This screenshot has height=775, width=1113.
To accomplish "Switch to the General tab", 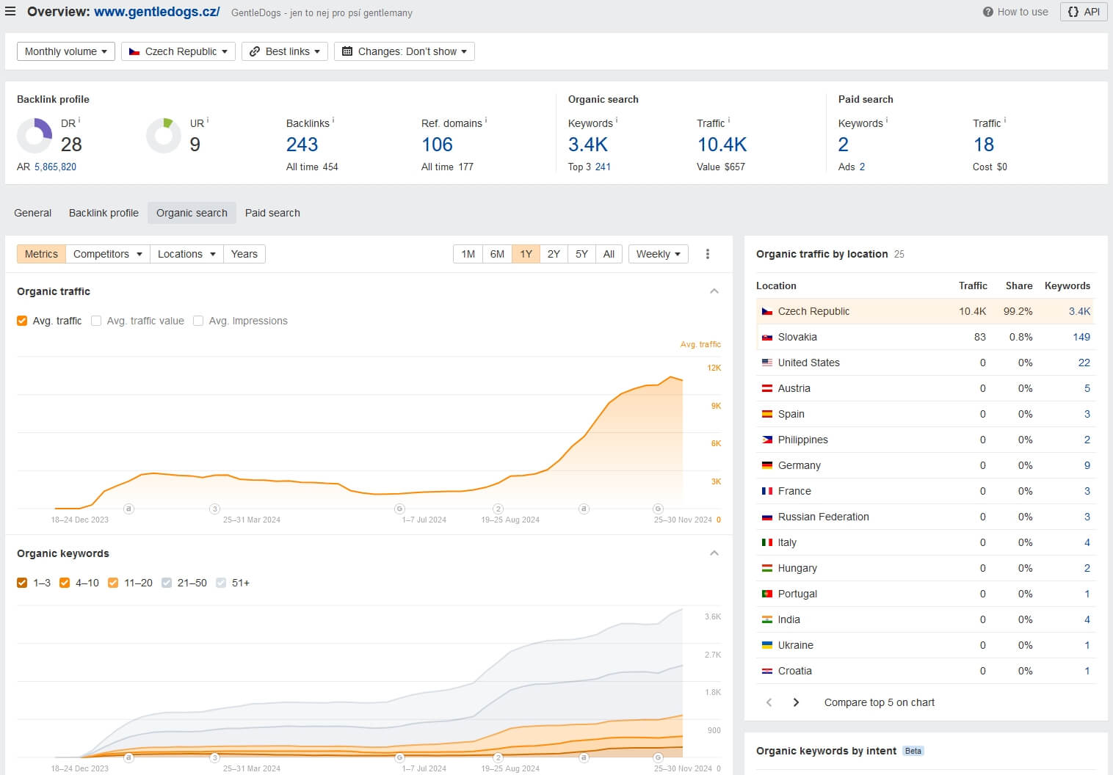I will (33, 213).
